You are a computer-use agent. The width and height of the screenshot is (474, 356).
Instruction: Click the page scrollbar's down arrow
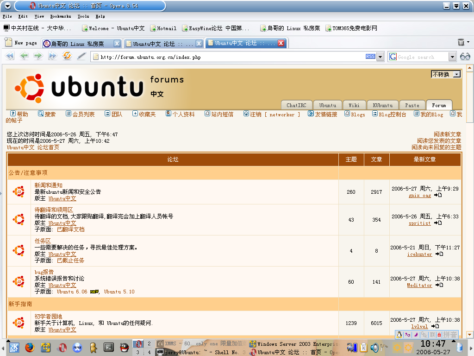point(469,335)
